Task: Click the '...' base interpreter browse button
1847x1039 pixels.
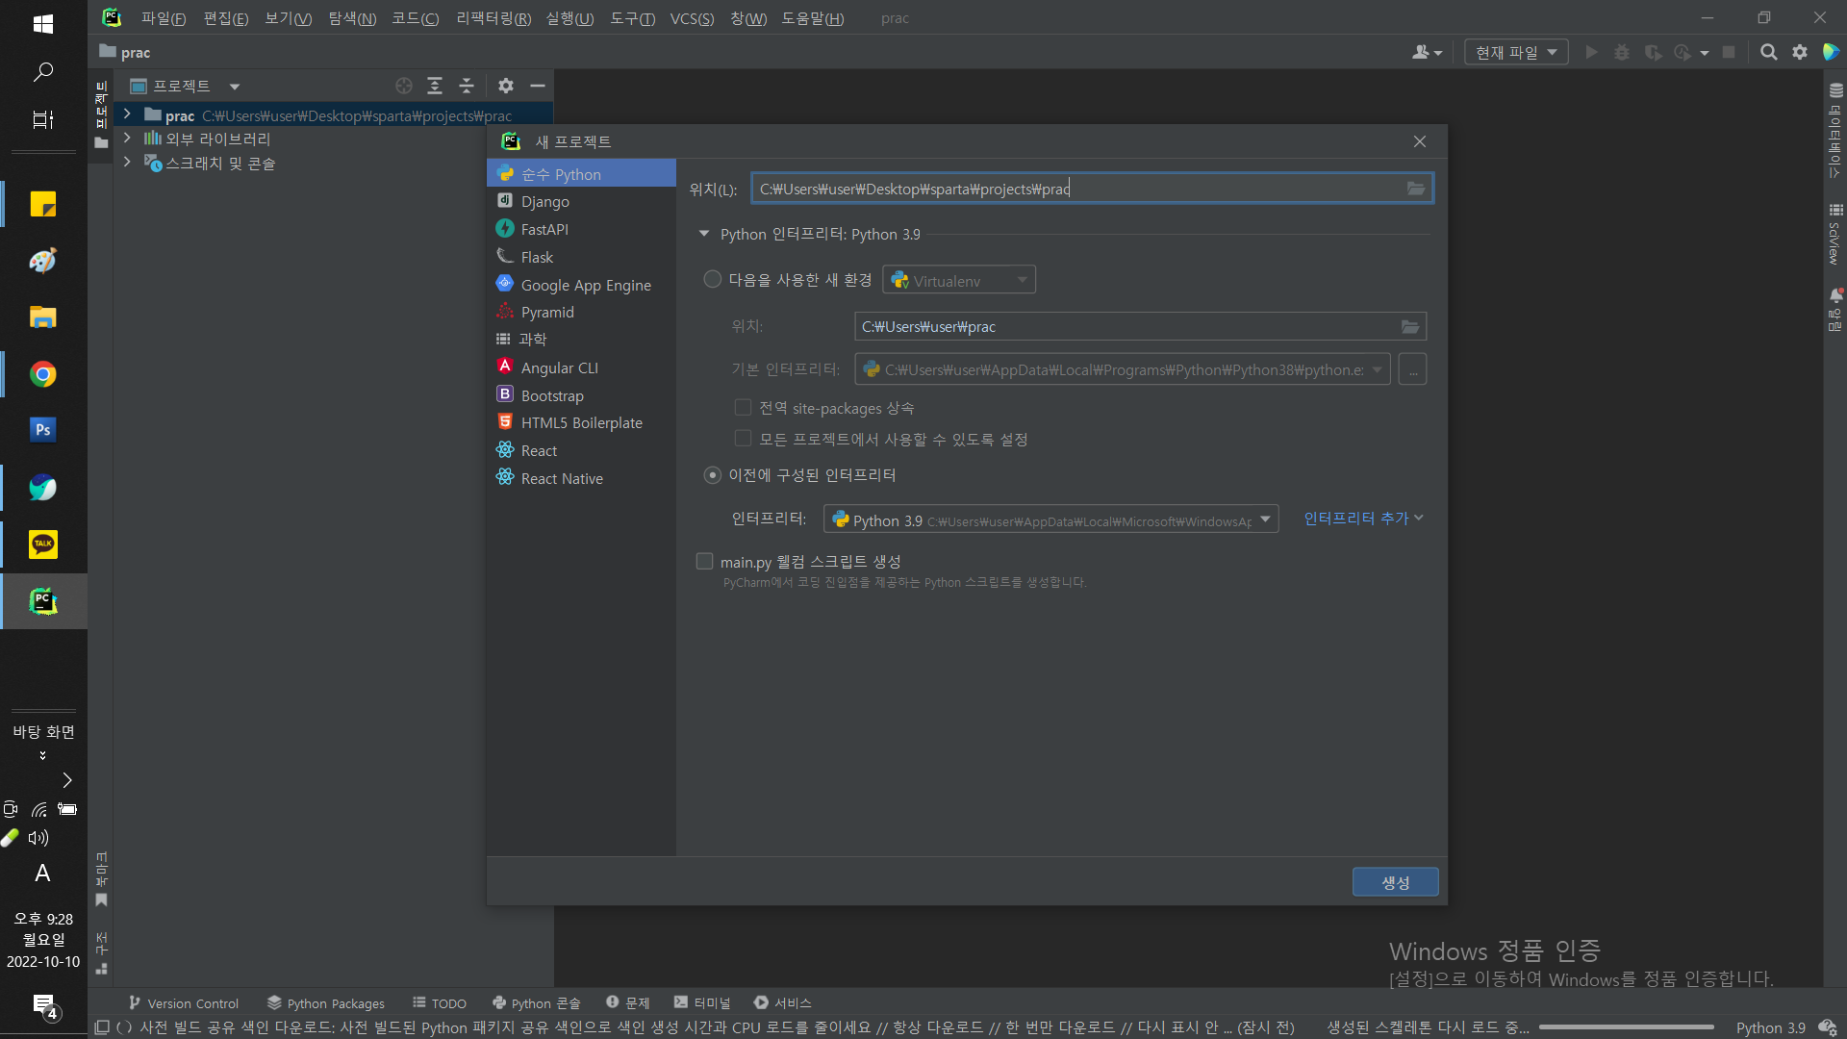Action: 1412,369
